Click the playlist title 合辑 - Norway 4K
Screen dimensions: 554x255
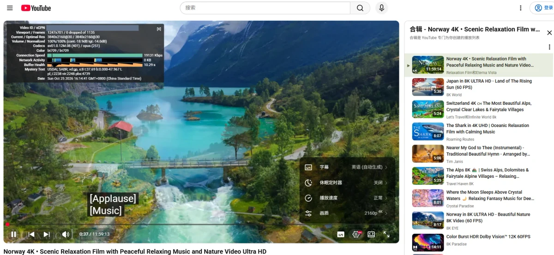(x=475, y=29)
